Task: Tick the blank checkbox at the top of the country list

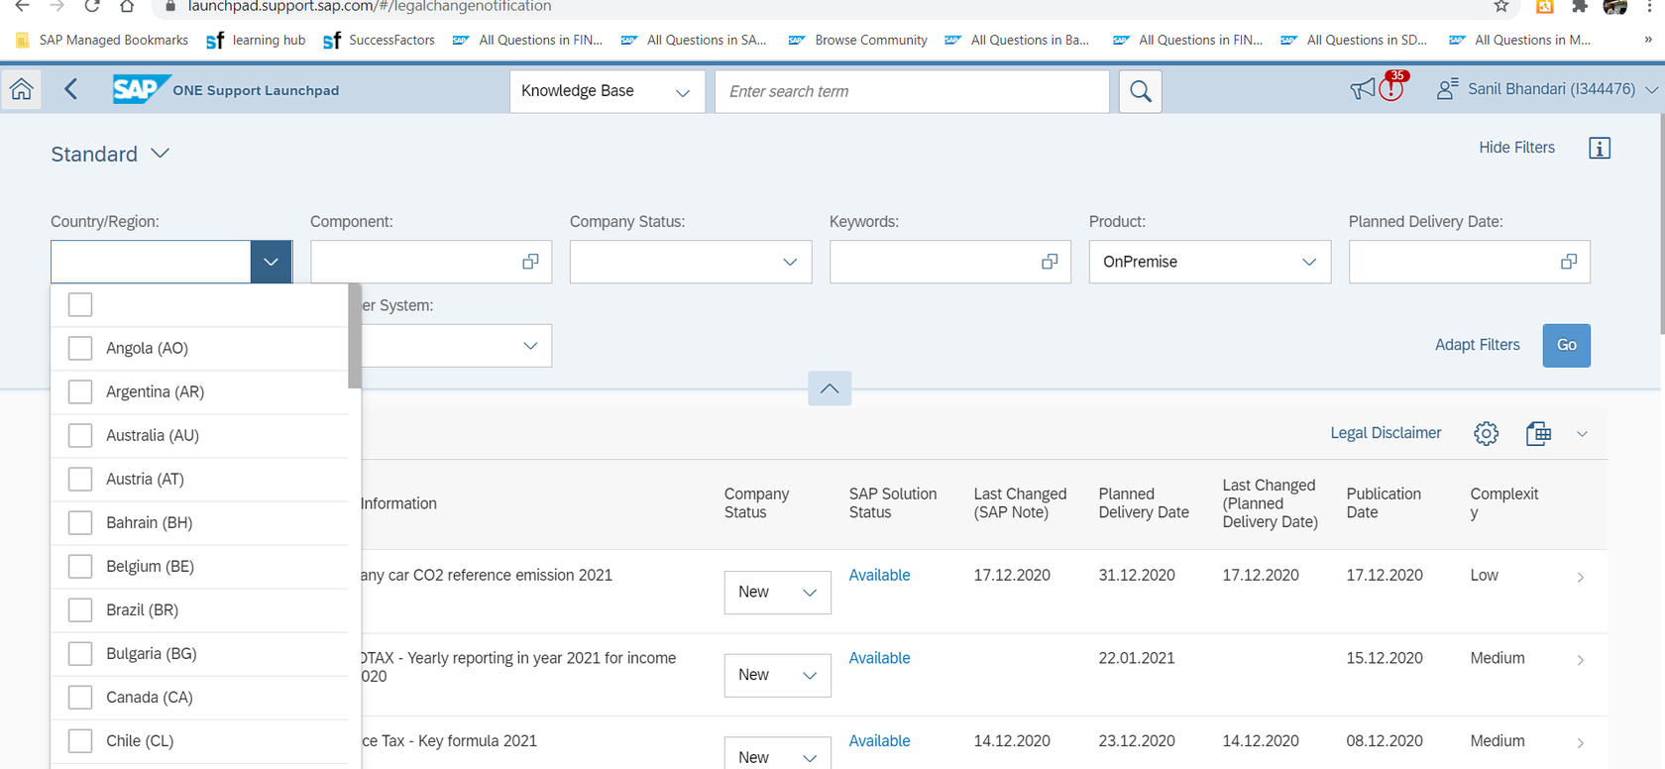Action: click(x=80, y=304)
